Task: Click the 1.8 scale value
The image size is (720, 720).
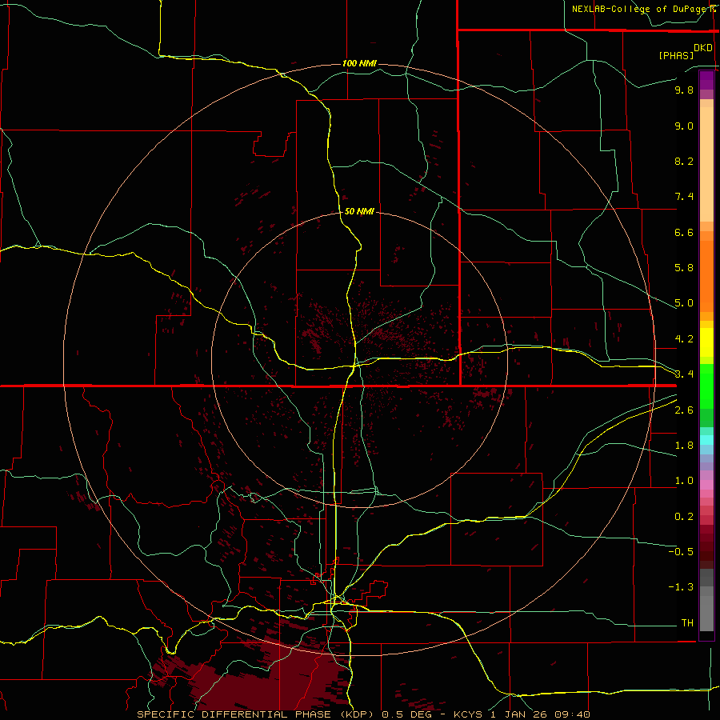Action: coord(684,446)
